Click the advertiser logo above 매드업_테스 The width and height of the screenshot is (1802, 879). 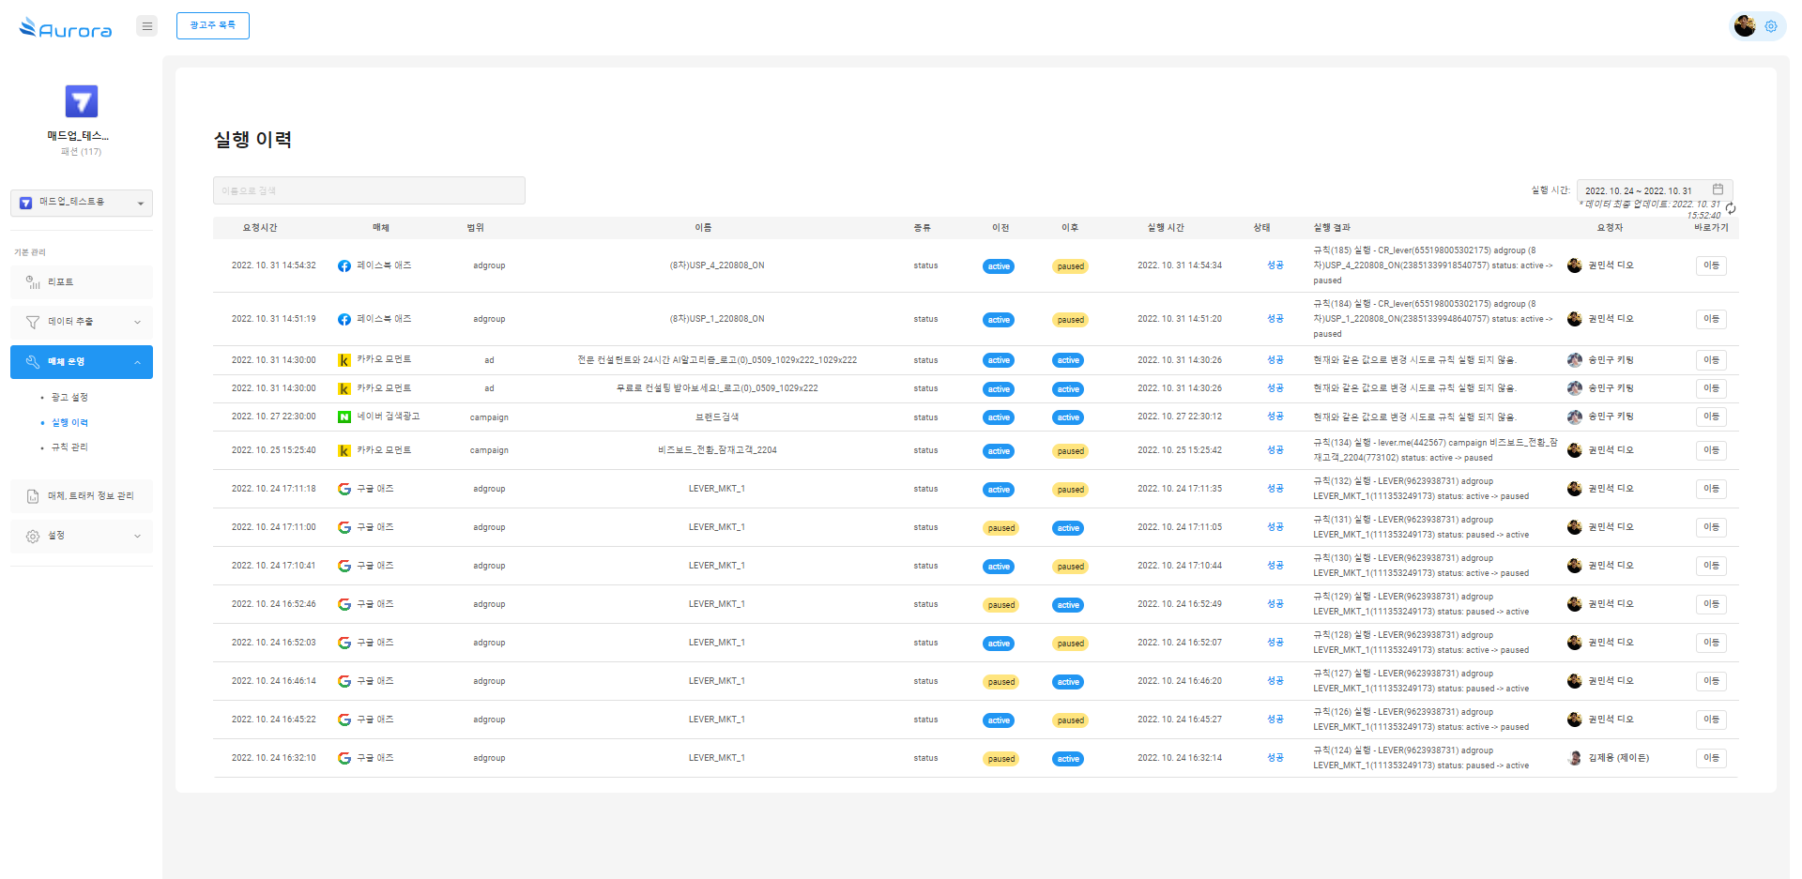coord(81,101)
